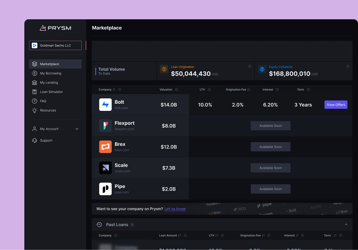Click the My Borrowing dollar icon
This screenshot has width=358, height=250.
[34, 73]
